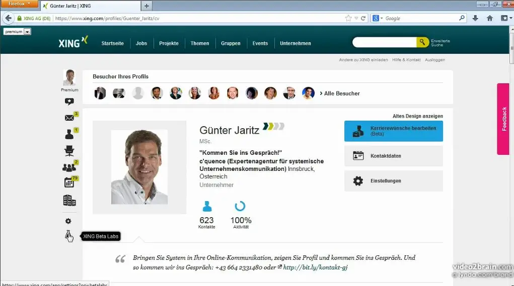Image resolution: width=514 pixels, height=286 pixels.
Task: Open the URL bar history dropdown arrow
Action: (356, 18)
